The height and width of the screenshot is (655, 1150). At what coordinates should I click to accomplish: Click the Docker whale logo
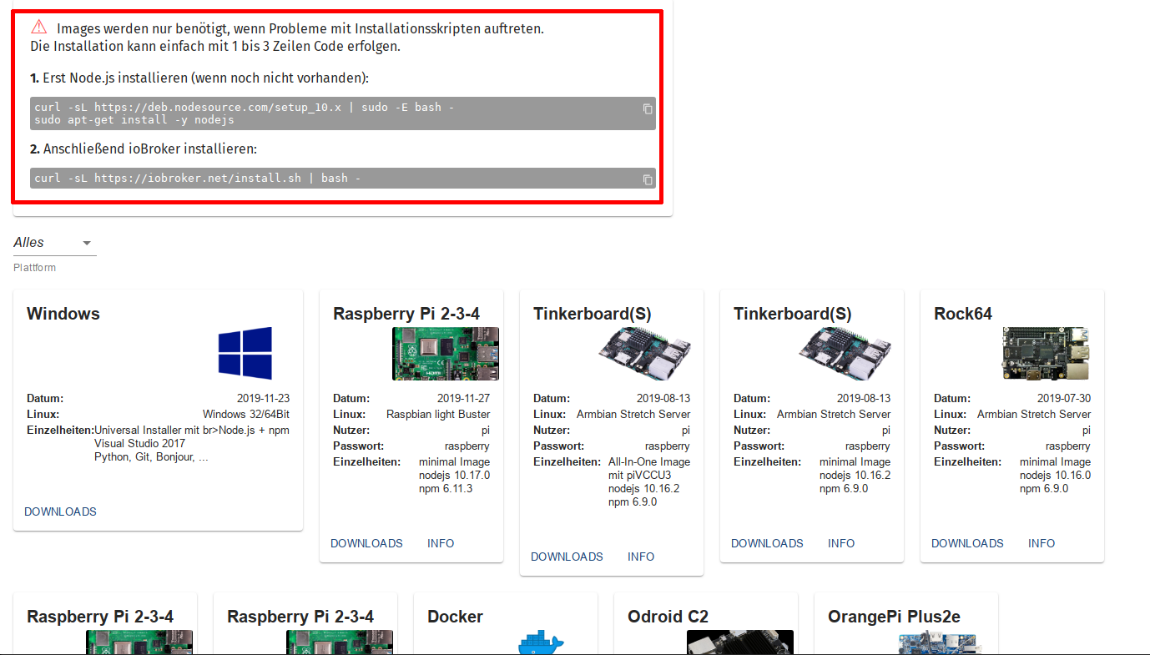[x=542, y=642]
